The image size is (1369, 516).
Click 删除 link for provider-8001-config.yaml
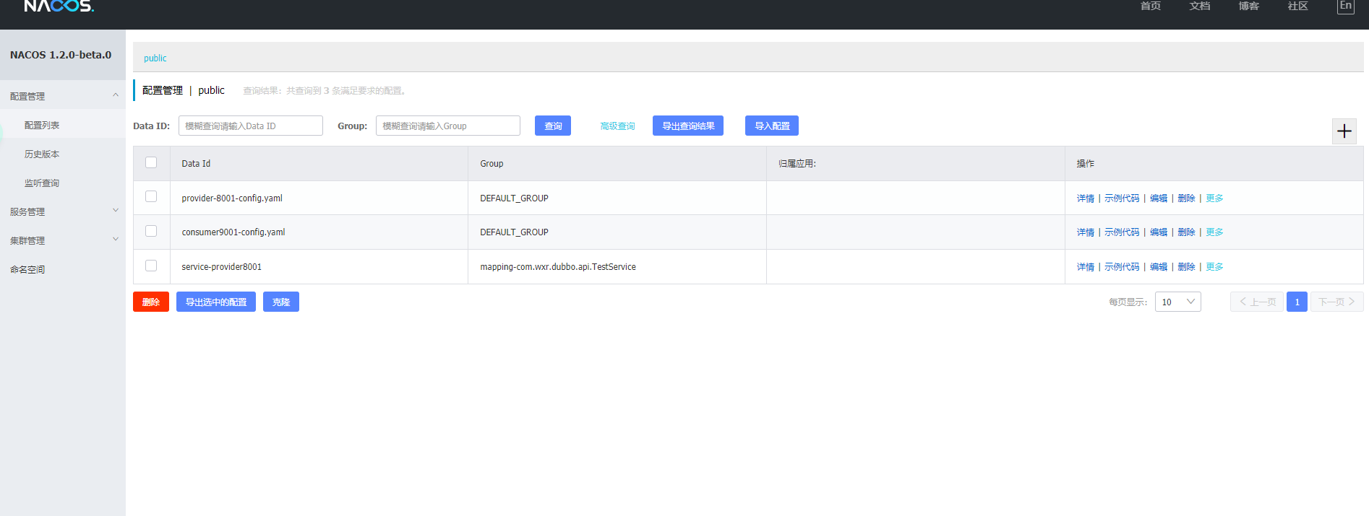1186,198
